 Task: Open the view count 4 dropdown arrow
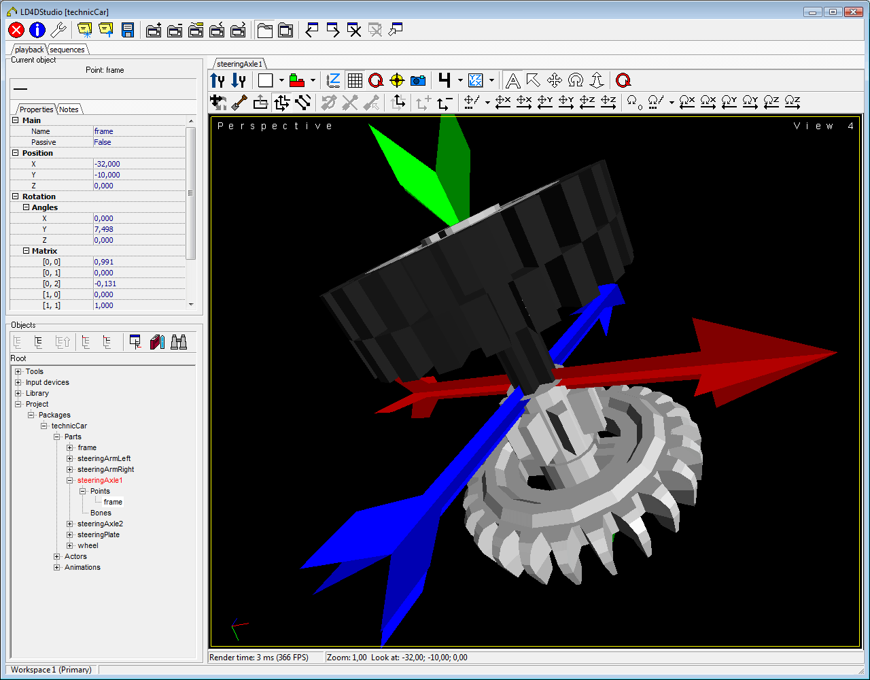tap(460, 80)
